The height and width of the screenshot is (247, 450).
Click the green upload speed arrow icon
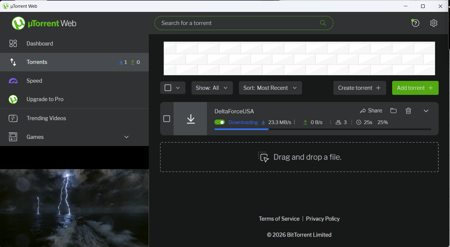pos(305,122)
